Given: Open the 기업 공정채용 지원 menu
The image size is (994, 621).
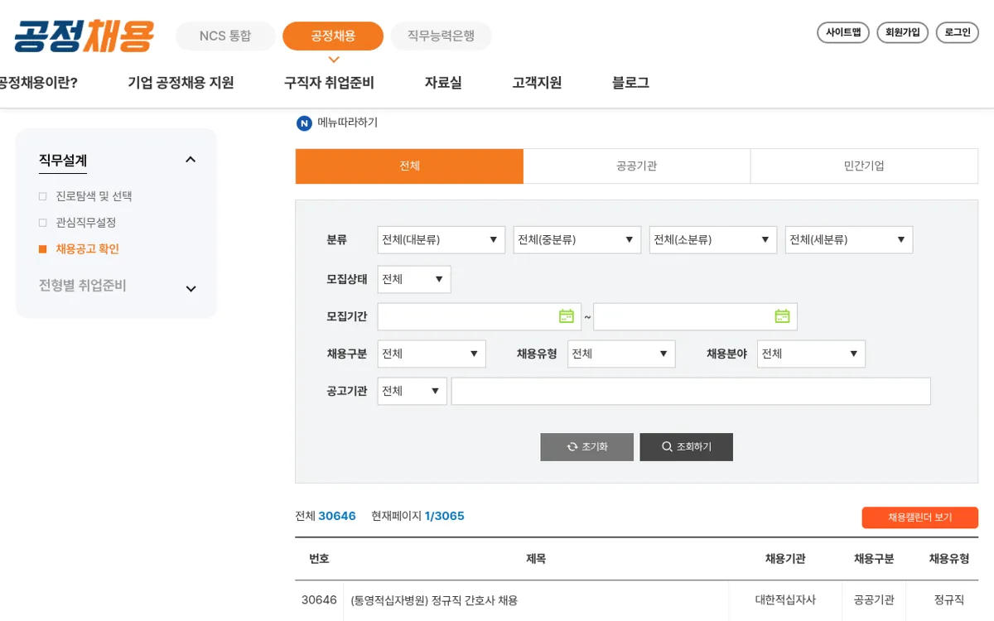Looking at the screenshot, I should coord(181,83).
